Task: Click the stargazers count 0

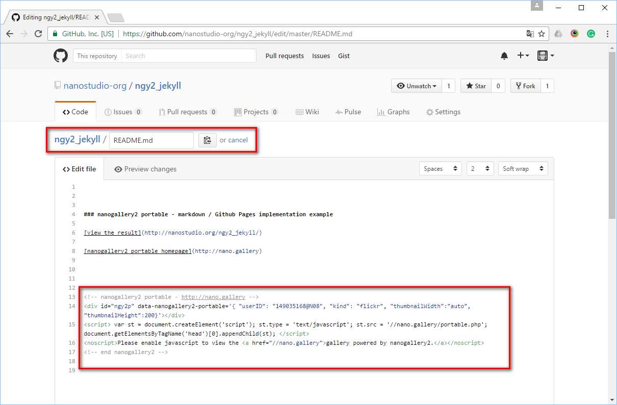Action: [x=498, y=86]
